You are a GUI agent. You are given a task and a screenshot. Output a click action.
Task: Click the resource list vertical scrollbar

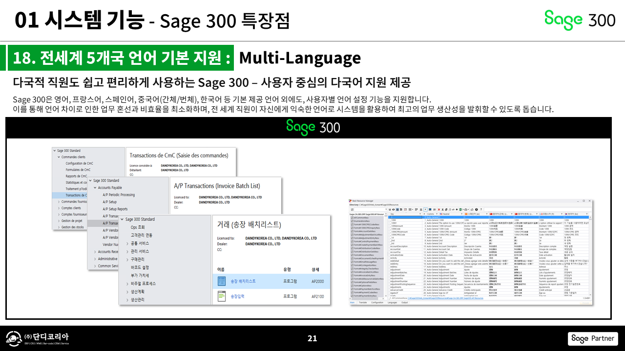click(386, 253)
